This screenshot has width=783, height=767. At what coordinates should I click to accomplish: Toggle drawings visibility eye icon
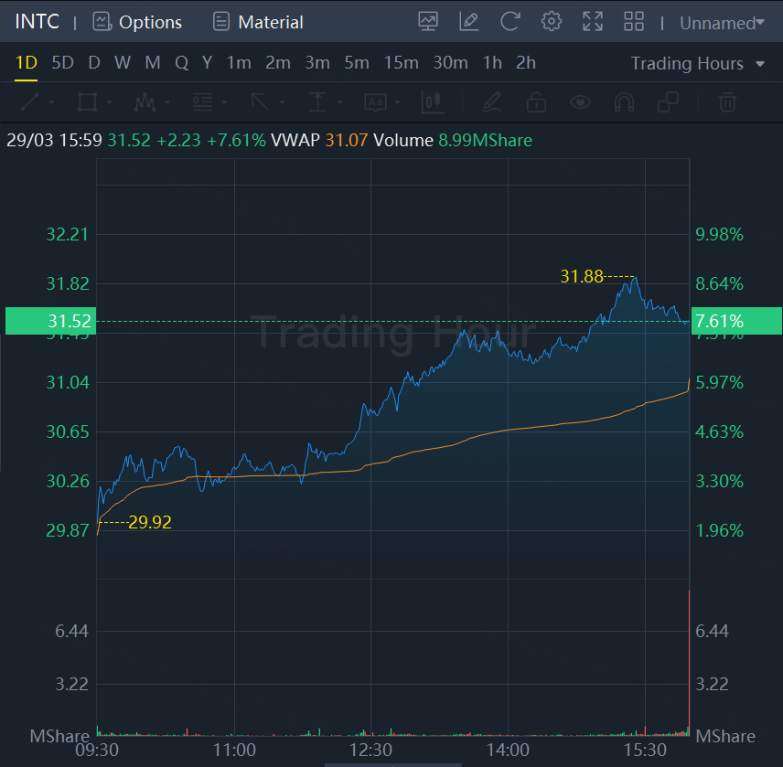[581, 101]
